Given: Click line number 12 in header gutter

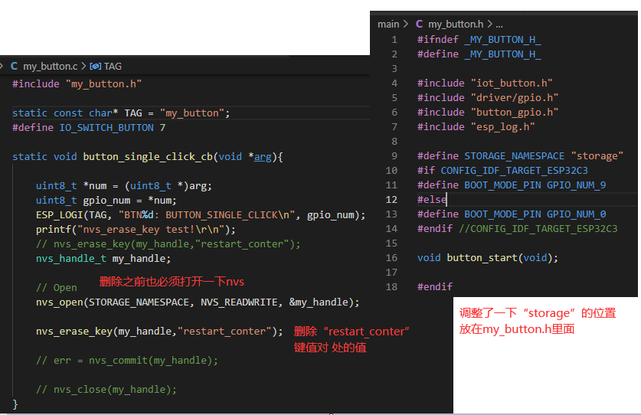Looking at the screenshot, I should 391,200.
